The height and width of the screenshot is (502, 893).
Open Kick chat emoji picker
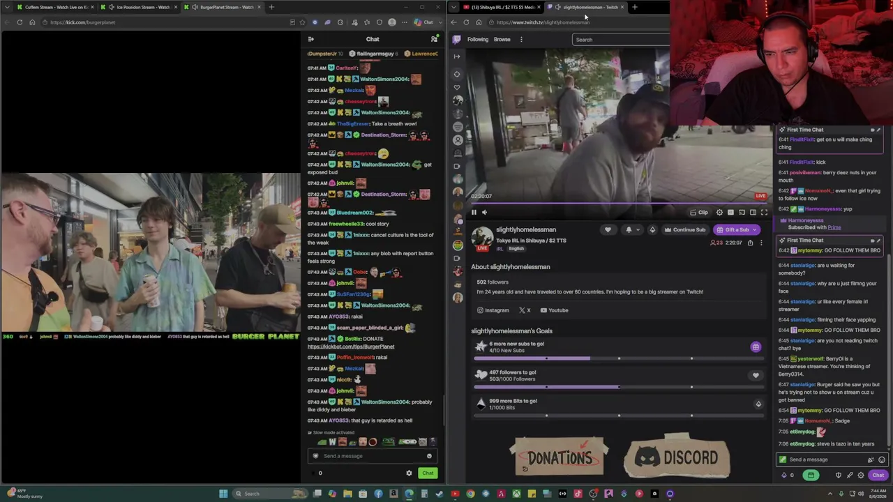(429, 456)
